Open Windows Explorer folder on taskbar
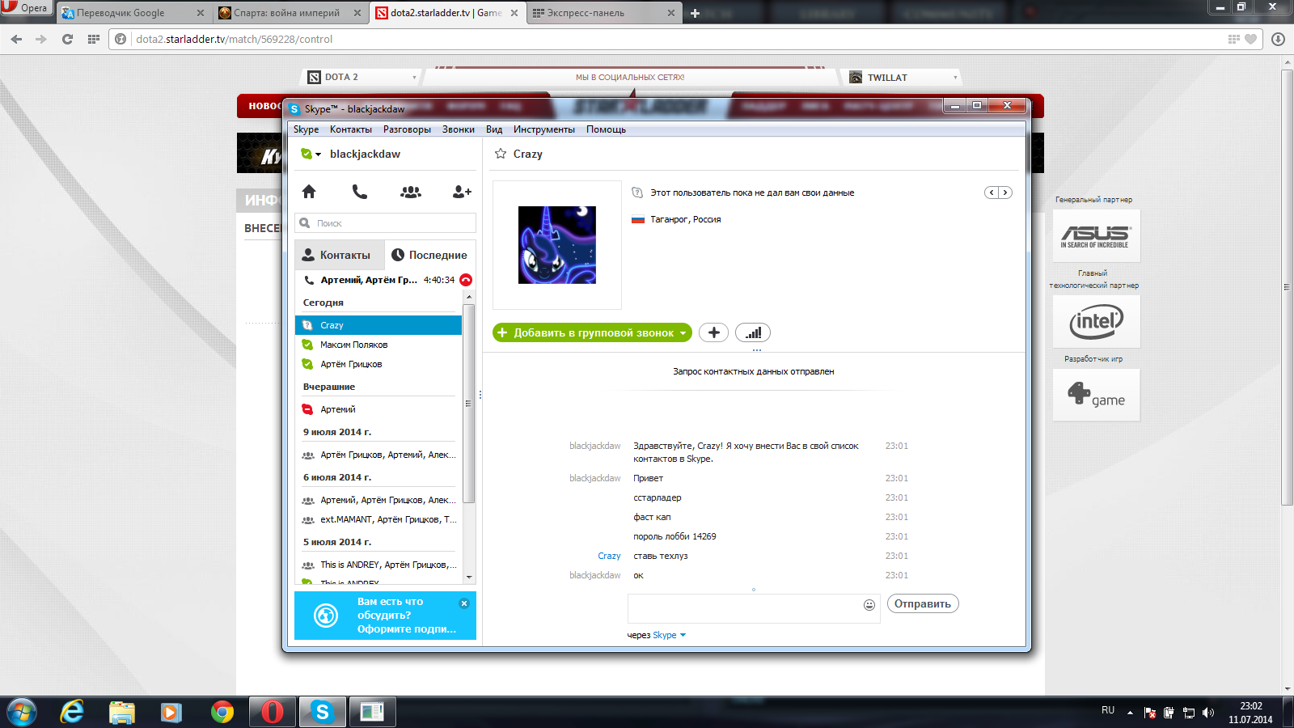Image resolution: width=1294 pixels, height=728 pixels. [122, 713]
